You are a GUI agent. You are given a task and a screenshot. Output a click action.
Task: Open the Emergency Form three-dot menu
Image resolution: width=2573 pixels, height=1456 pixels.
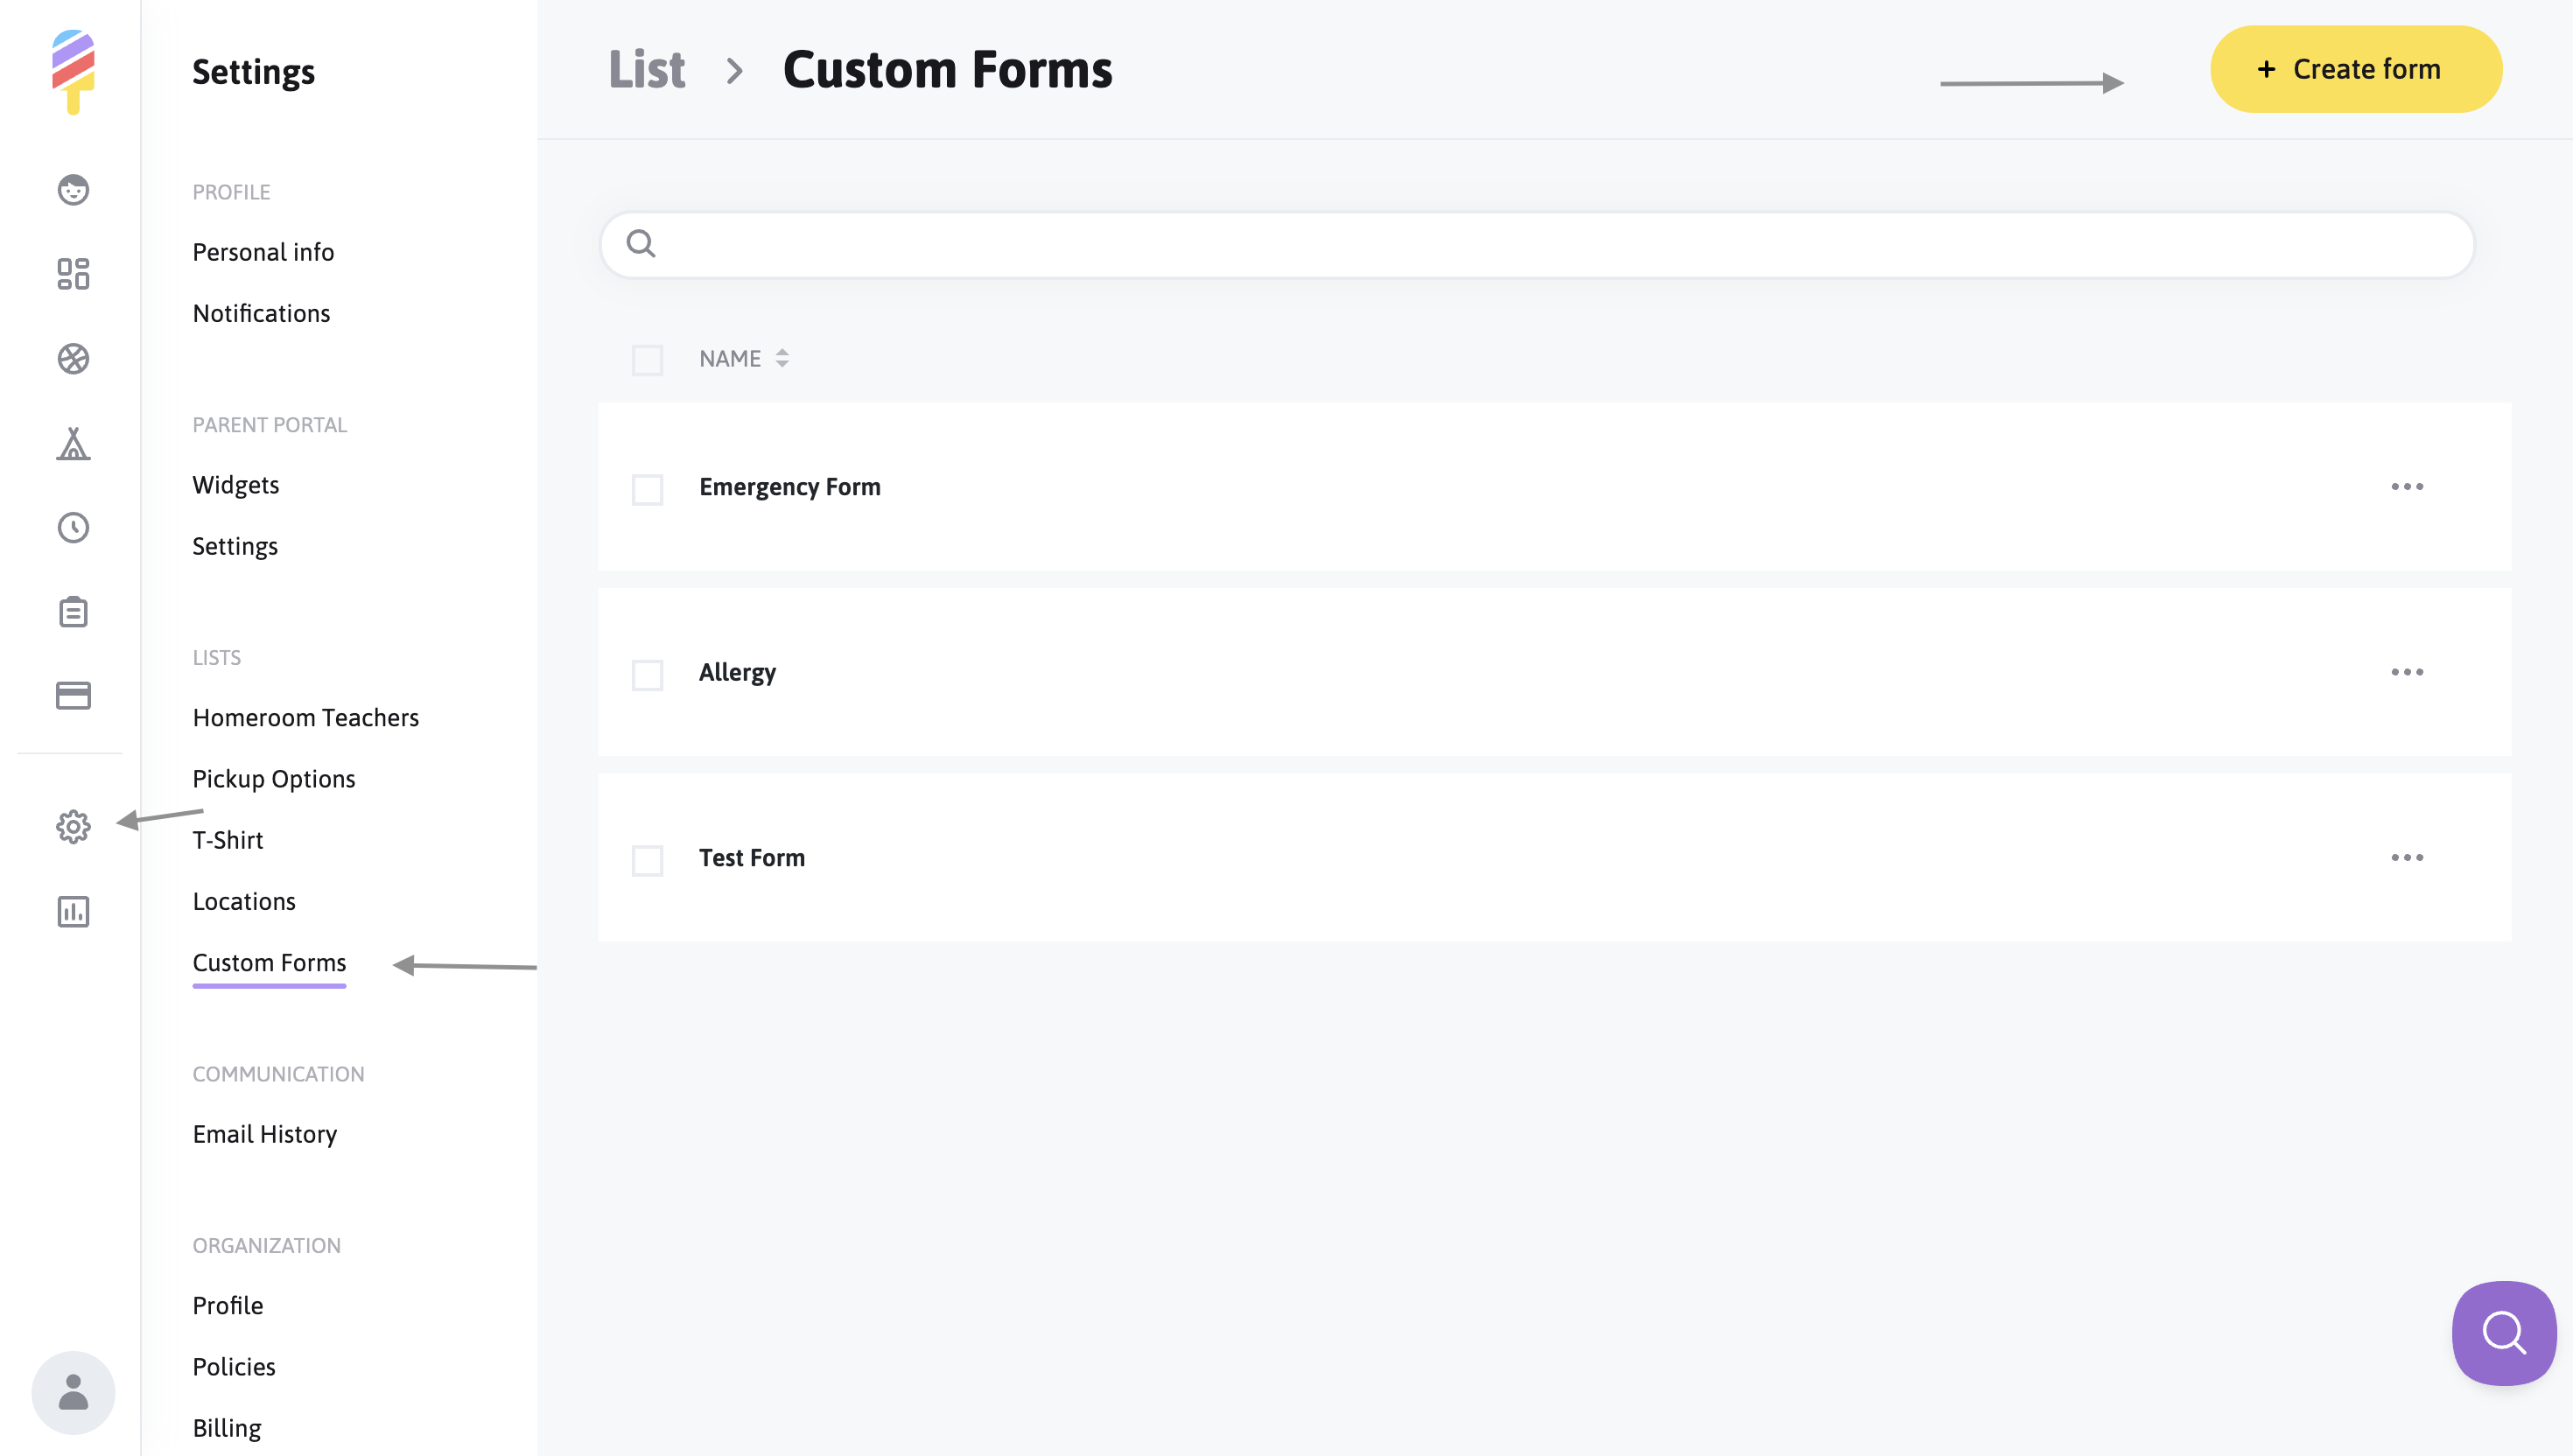pos(2406,487)
